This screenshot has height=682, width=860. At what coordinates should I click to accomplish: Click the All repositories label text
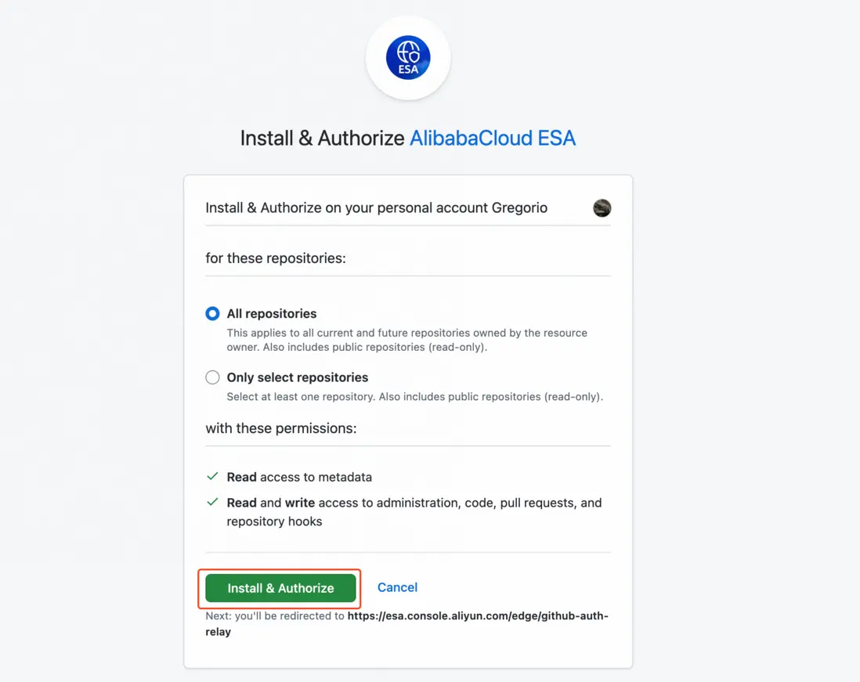[272, 313]
